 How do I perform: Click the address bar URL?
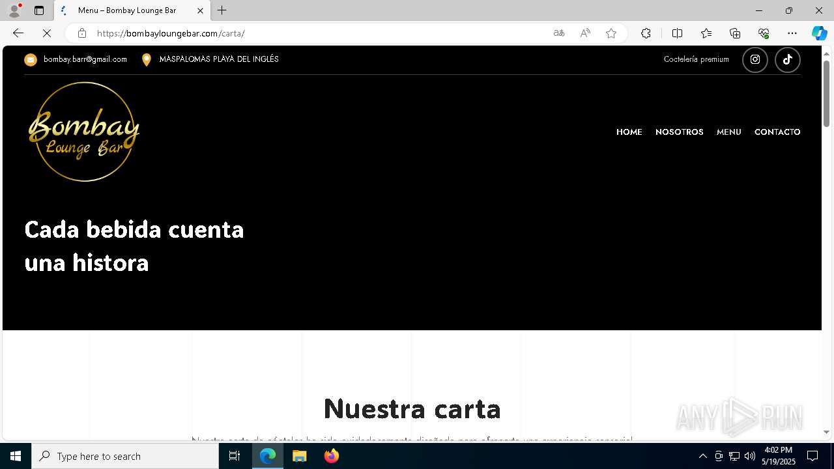[x=171, y=33]
